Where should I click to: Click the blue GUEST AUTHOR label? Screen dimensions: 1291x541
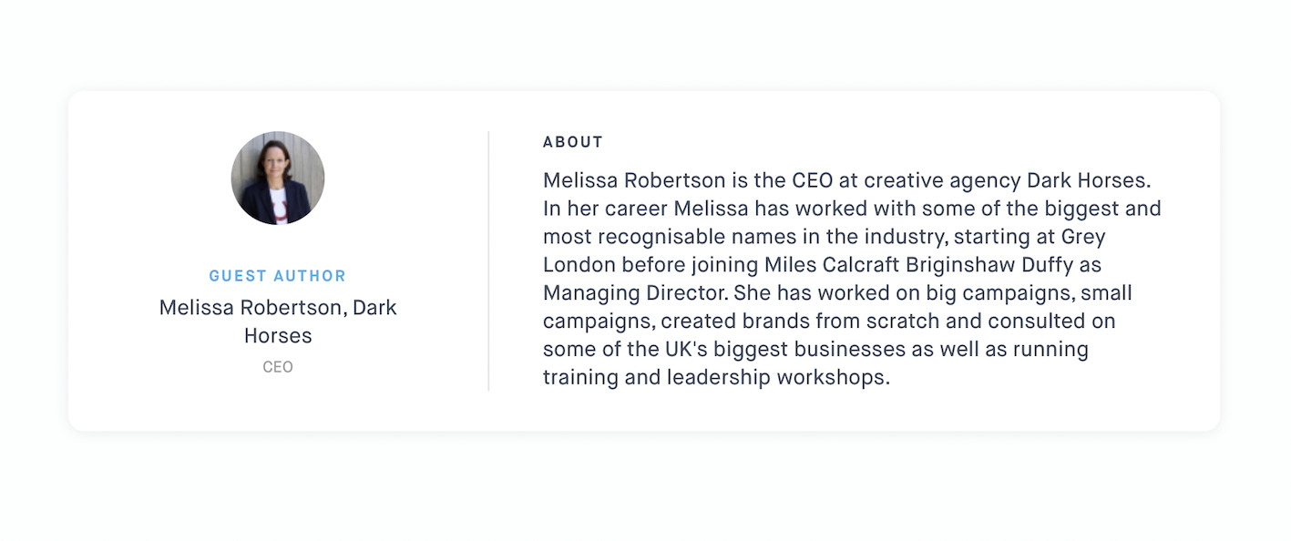(x=278, y=276)
